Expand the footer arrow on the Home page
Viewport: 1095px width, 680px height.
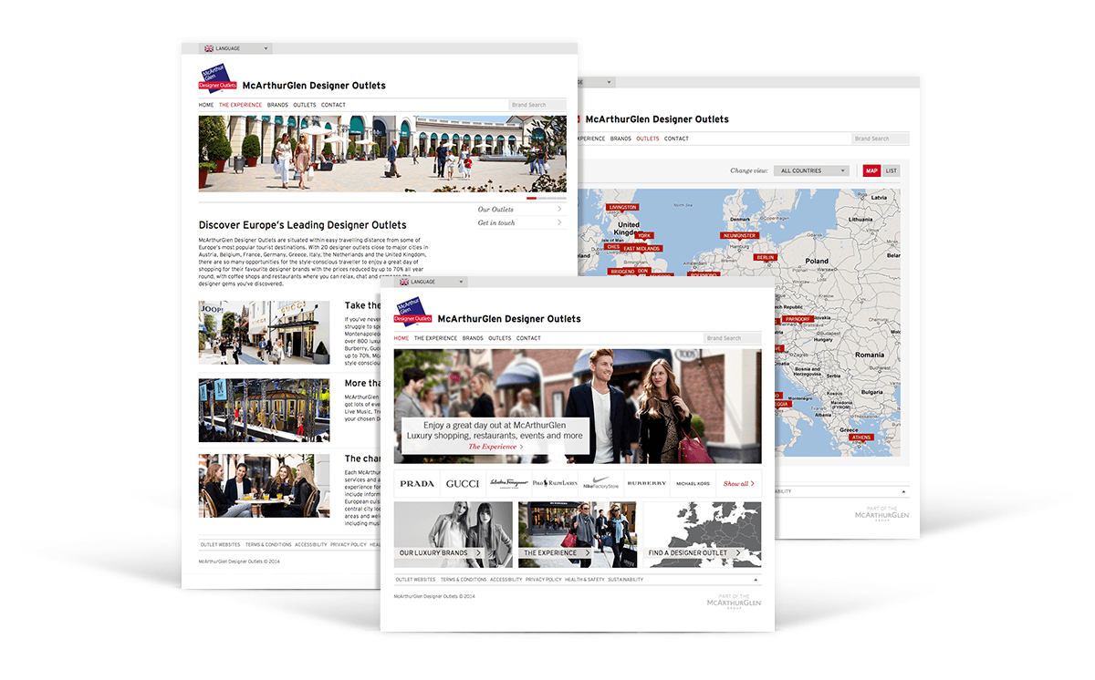tap(755, 580)
